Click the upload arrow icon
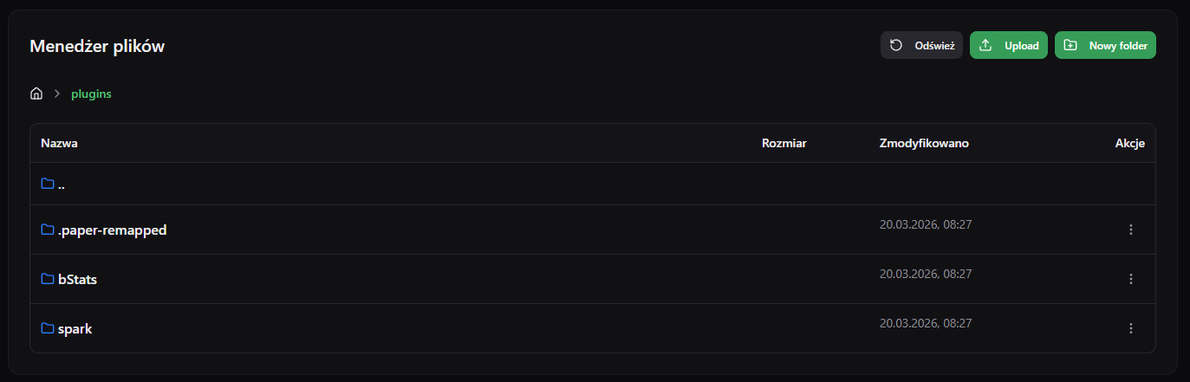 pos(985,45)
